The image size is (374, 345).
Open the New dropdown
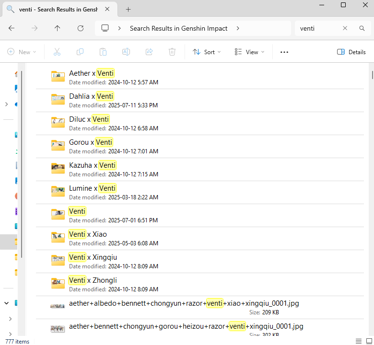tap(22, 52)
